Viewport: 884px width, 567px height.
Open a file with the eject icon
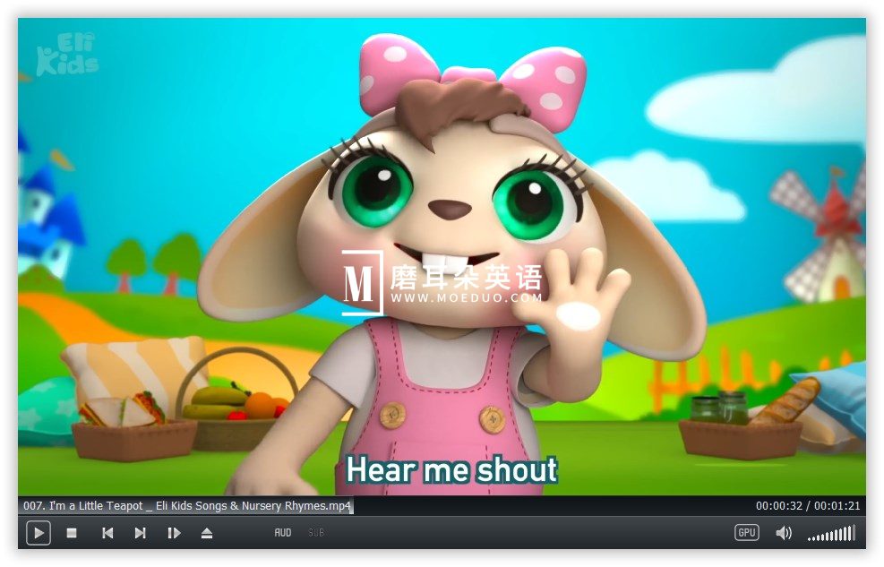pyautogui.click(x=207, y=533)
